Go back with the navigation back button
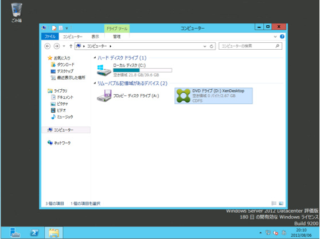This screenshot has height=239, width=320. (48, 46)
